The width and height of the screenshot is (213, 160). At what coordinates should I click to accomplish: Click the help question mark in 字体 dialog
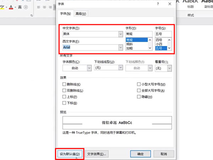[x=158, y=4]
